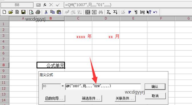Select the column C header
Image resolution: width=192 pixels, height=105 pixels.
click(78, 18)
